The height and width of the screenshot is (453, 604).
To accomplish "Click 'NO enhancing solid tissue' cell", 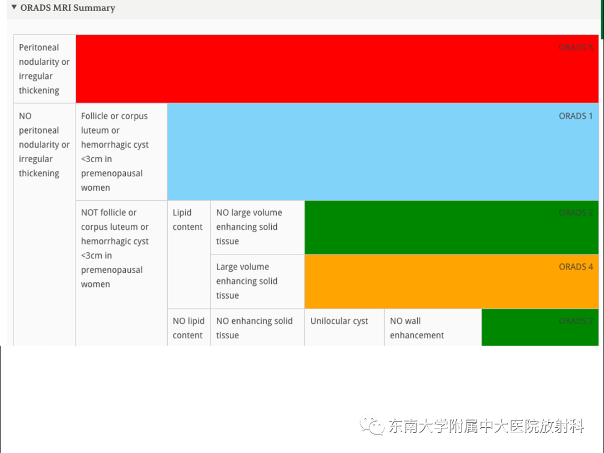I will coord(257,327).
